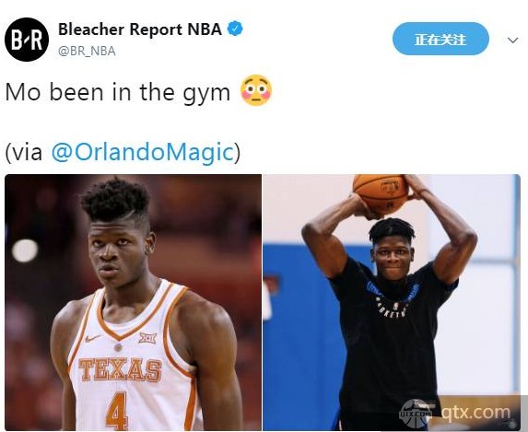Open the @OrlandoMagic mention link
This screenshot has width=528, height=432.
pyautogui.click(x=143, y=152)
